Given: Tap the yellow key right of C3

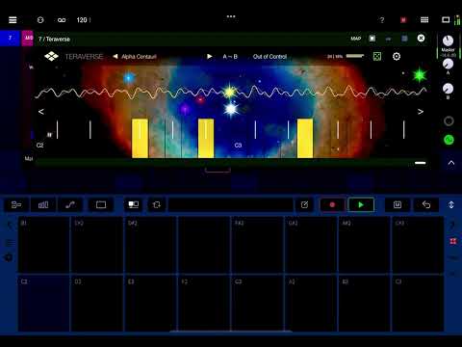Looking at the screenshot, I should [x=305, y=138].
